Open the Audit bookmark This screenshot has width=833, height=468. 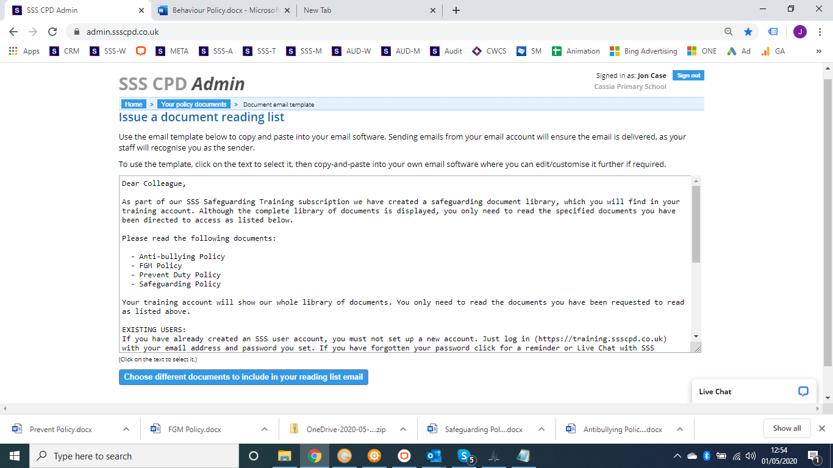[446, 51]
